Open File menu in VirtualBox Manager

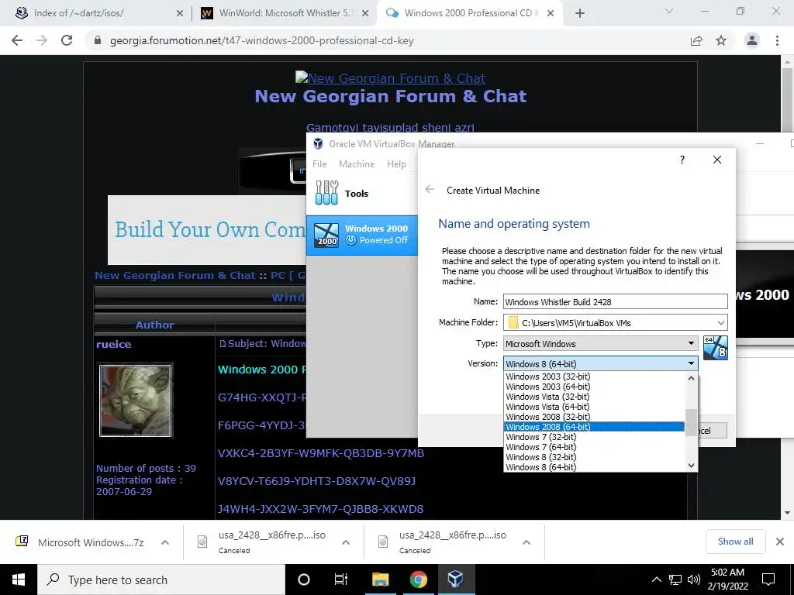pyautogui.click(x=319, y=164)
